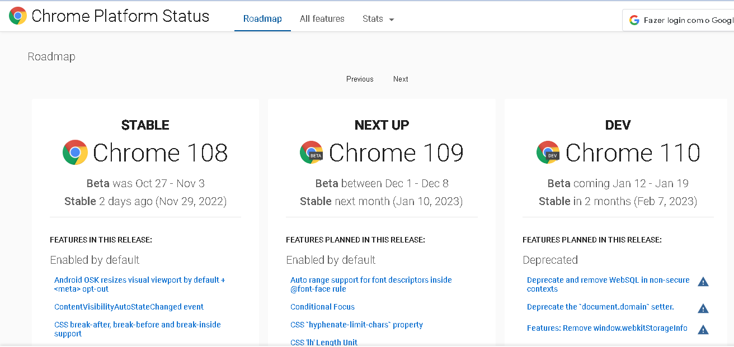Open the Stats dropdown menu
This screenshot has height=347, width=734.
pos(378,18)
